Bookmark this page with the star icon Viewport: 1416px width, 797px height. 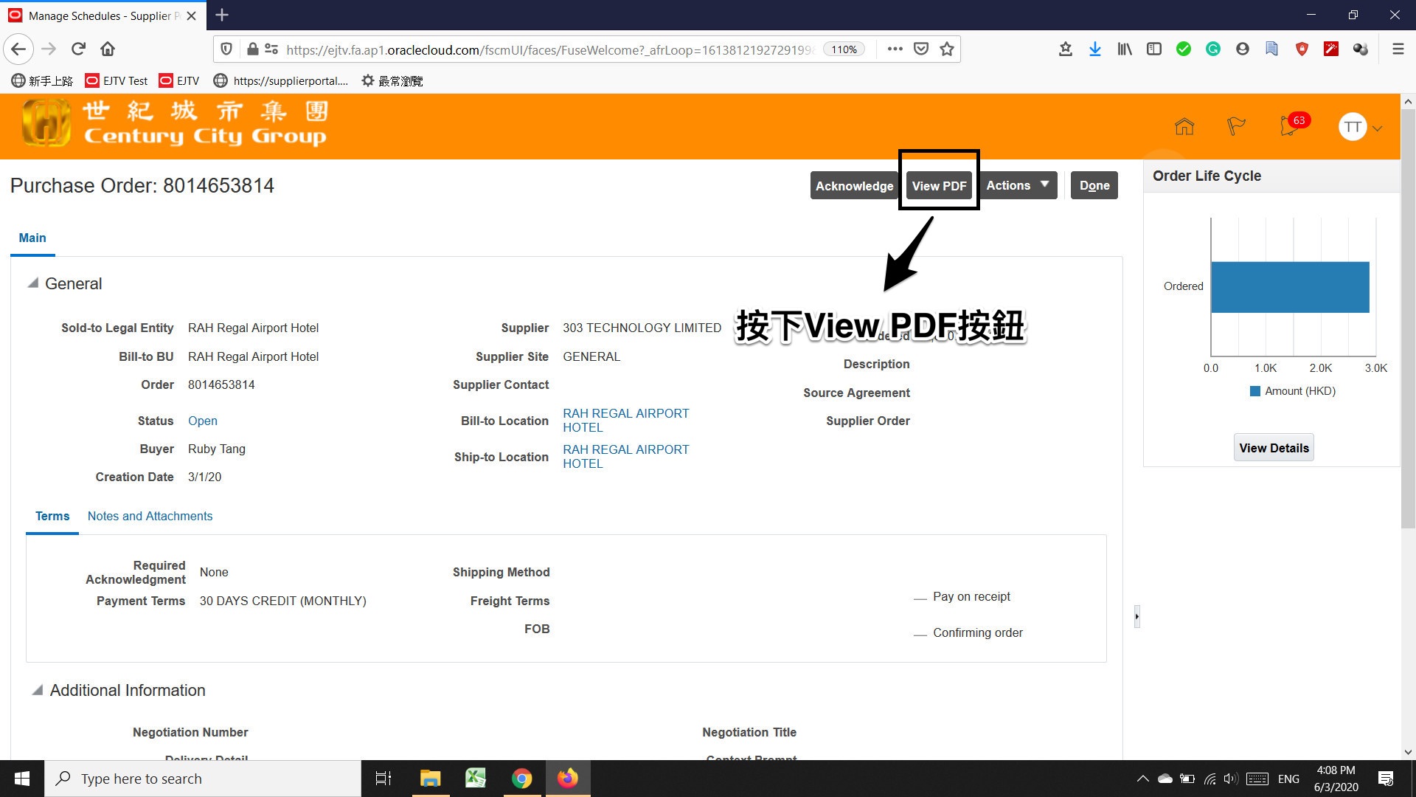coord(947,49)
